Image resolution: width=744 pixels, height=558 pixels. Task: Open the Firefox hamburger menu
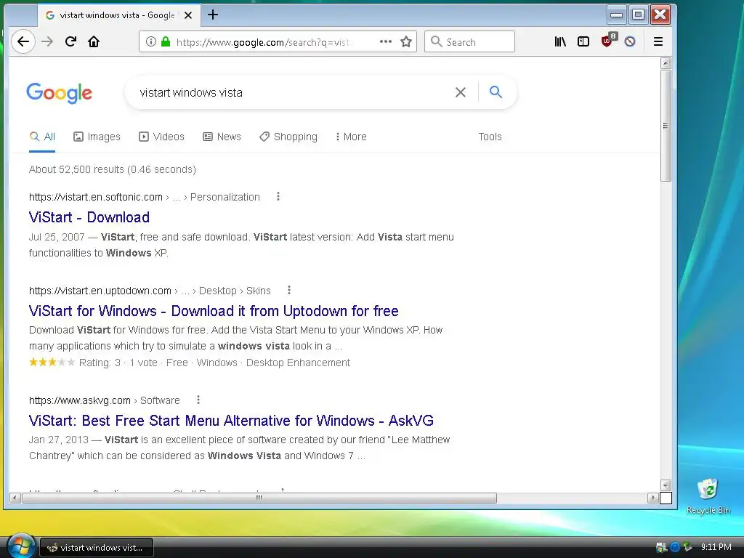point(658,41)
